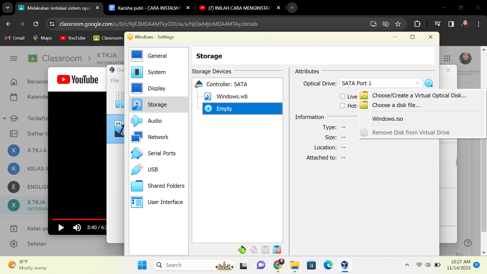The image size is (487, 274).
Task: Click the red YouTube progress bar
Action: click(x=79, y=219)
